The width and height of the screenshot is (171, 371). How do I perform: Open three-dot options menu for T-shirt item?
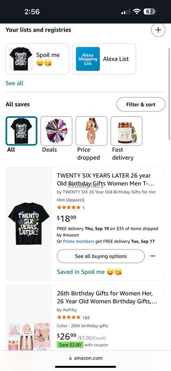click(x=153, y=256)
